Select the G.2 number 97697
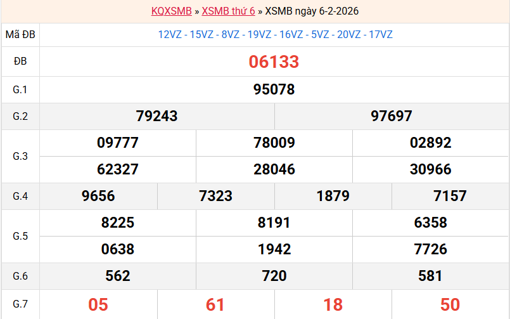Viewport: 510px width, 319px height. pyautogui.click(x=392, y=116)
